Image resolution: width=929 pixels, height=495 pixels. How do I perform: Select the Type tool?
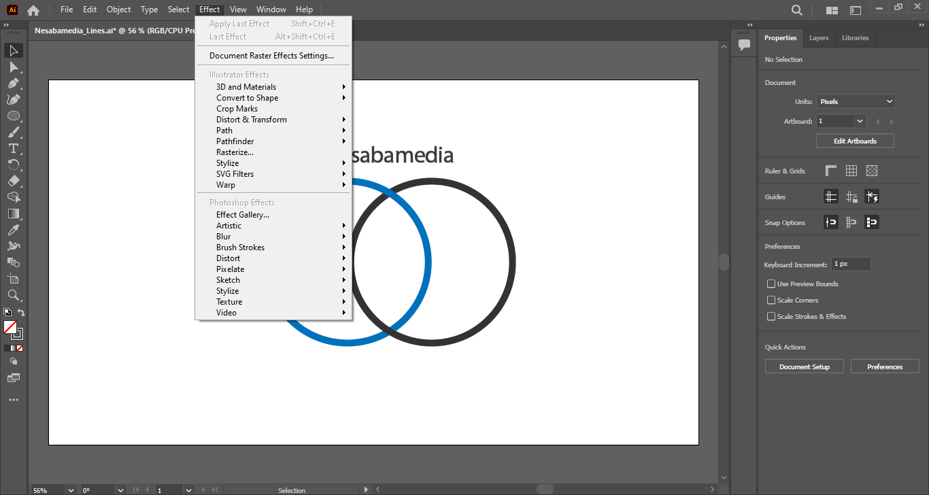(x=14, y=149)
